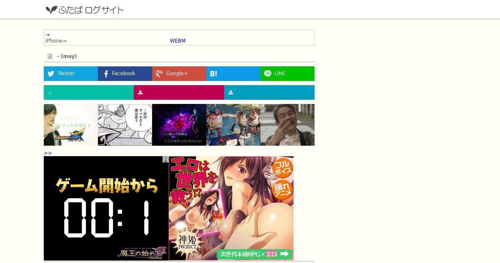Click download icon in blue bar
500x263 pixels.
pos(231,92)
